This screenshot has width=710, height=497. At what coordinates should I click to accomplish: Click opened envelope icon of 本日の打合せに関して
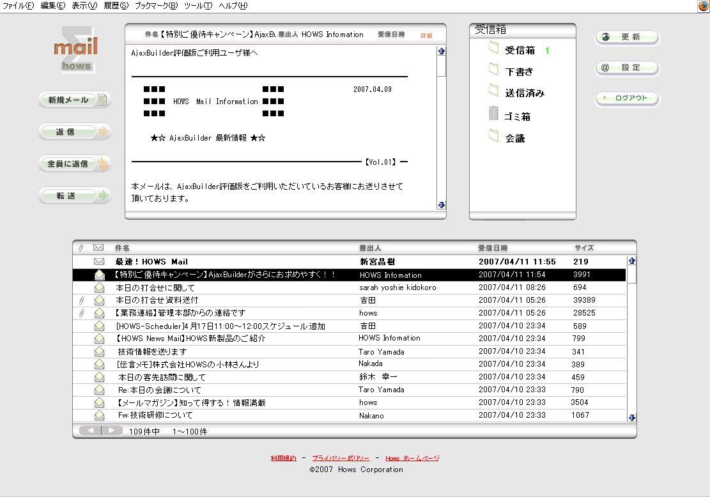coord(99,287)
